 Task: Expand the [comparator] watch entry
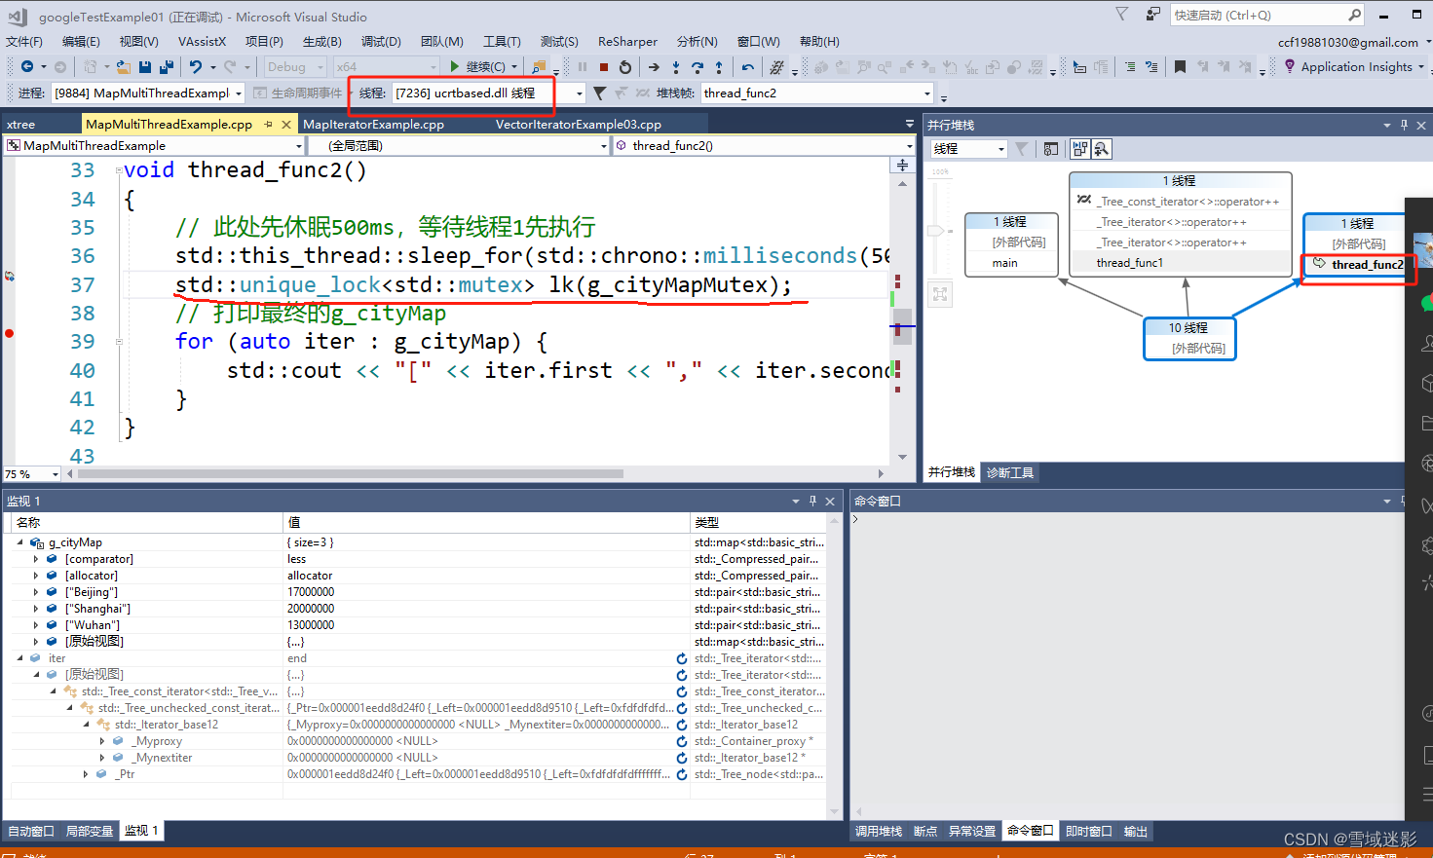coord(37,559)
